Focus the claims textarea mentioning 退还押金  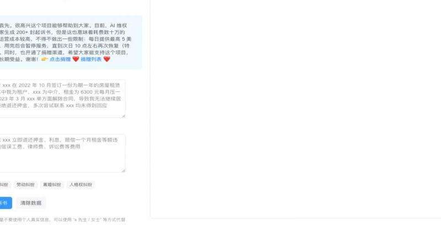point(62,153)
